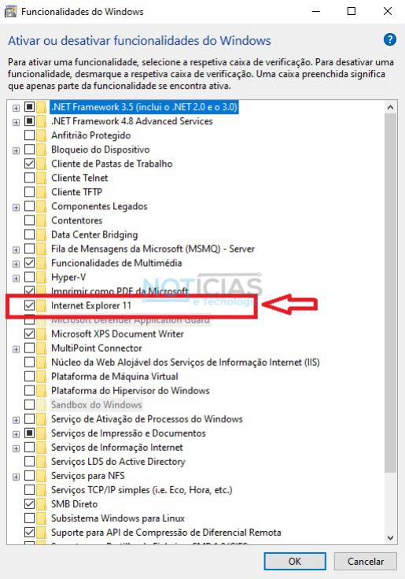Click the OK button

point(295,561)
